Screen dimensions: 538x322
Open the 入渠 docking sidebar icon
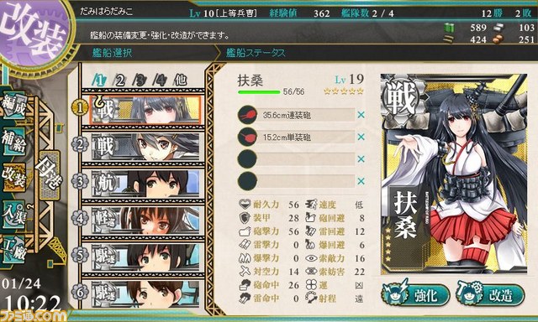point(13,214)
